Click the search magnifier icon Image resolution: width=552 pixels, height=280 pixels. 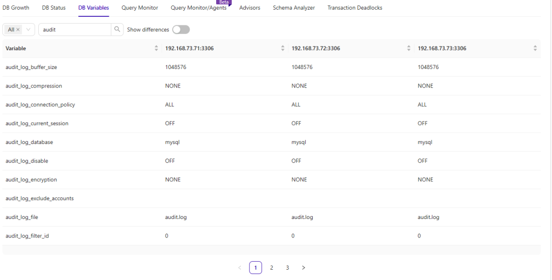coord(117,30)
